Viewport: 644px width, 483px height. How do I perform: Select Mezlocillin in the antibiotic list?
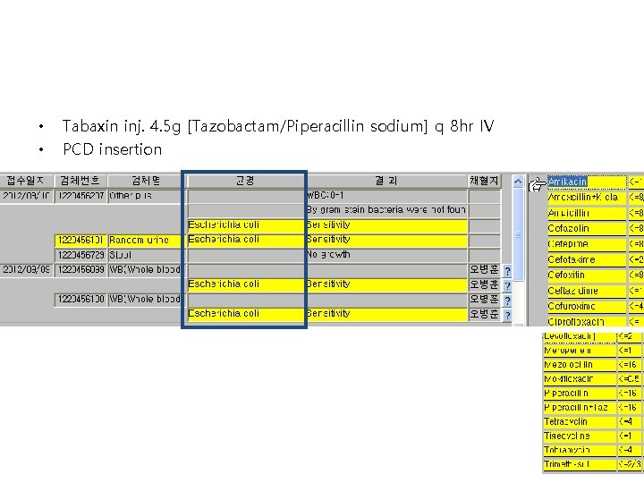(x=580, y=365)
